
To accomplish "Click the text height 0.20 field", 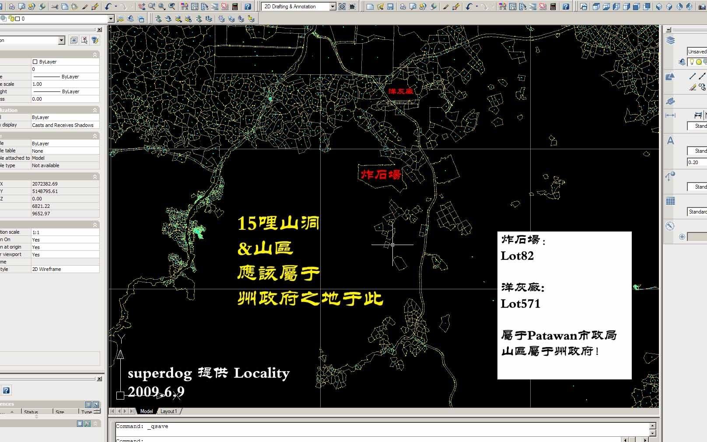I will click(x=696, y=162).
